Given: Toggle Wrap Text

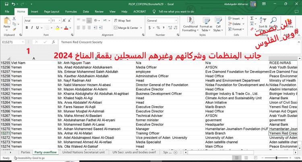Looking at the screenshot, I should coord(122,21).
